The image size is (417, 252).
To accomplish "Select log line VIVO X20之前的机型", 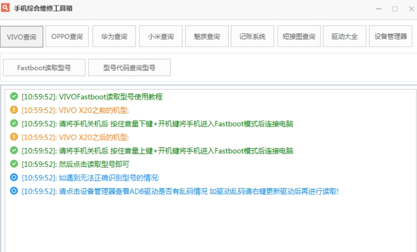I will click(x=75, y=110).
